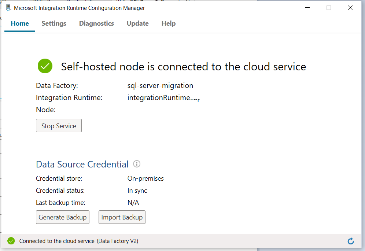Click the In sync credential status value
Viewport: 365px width, 251px height.
click(137, 191)
